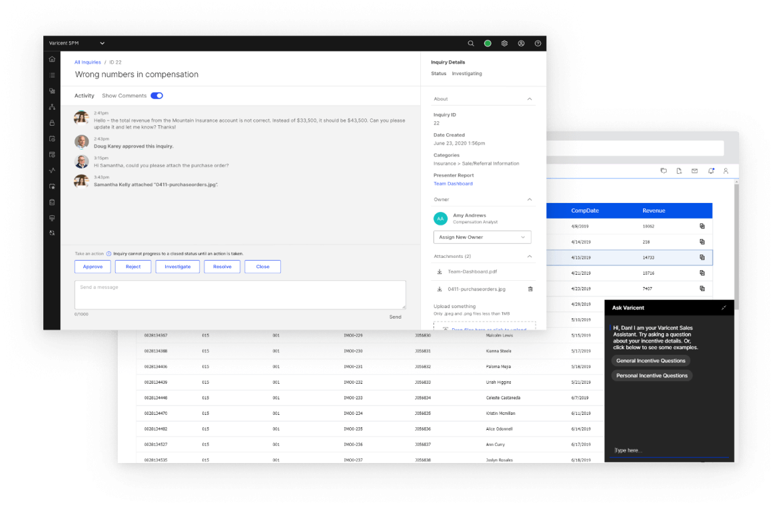Viewport: 777px width, 509px height.
Task: Open the presentation board icon in the sidebar
Action: click(x=52, y=218)
